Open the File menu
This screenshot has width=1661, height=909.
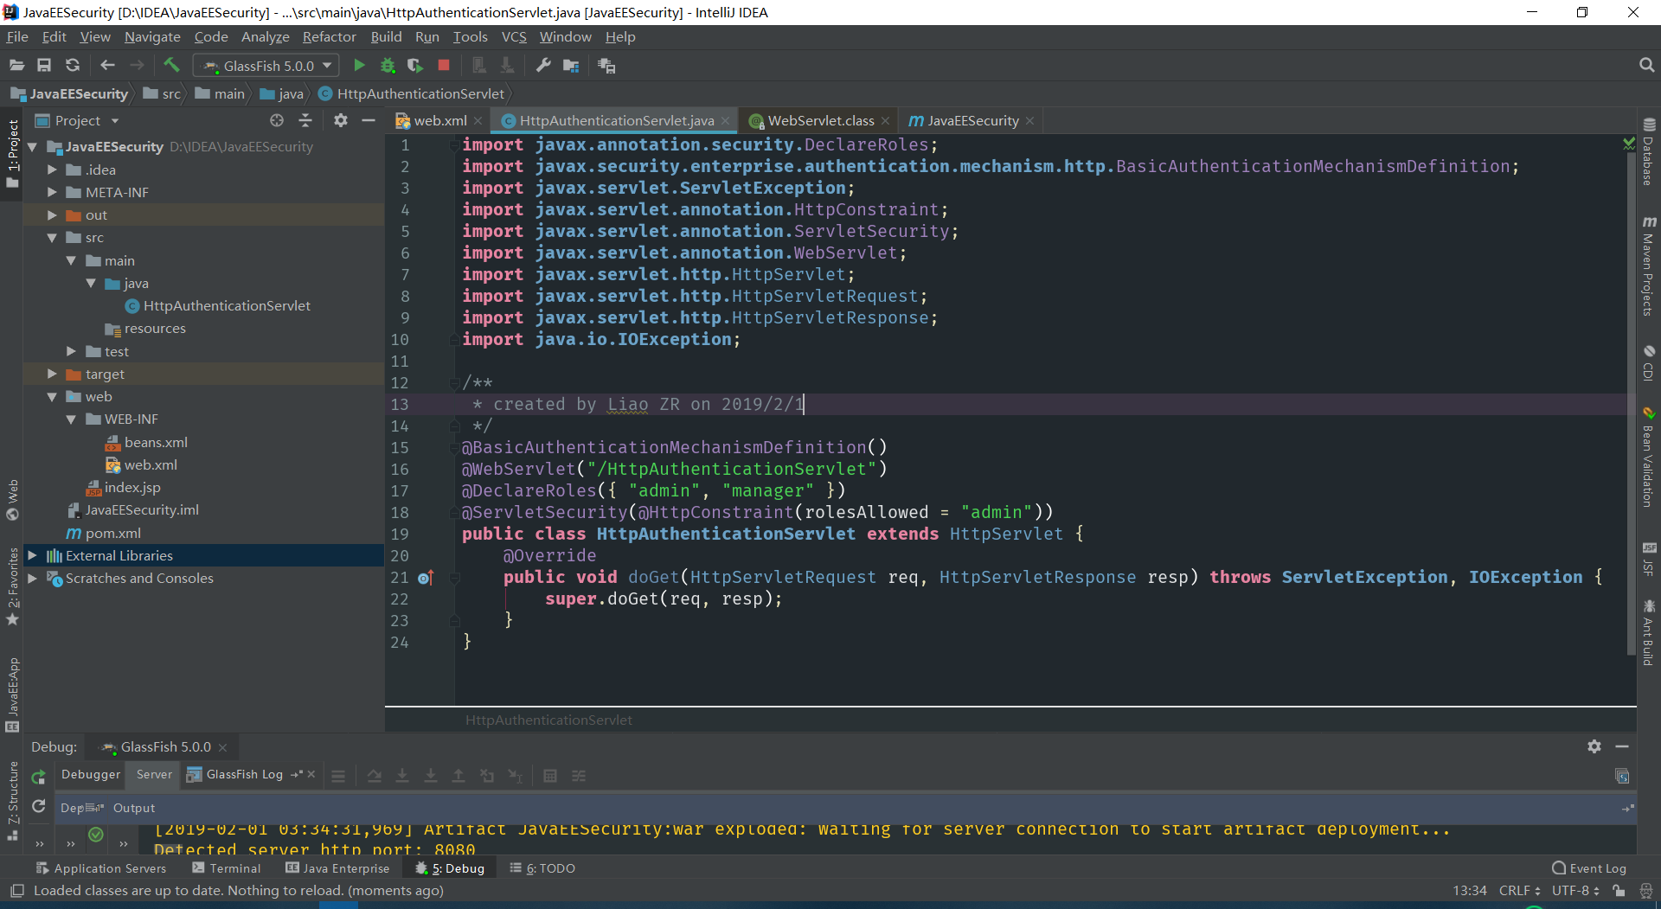pos(17,36)
